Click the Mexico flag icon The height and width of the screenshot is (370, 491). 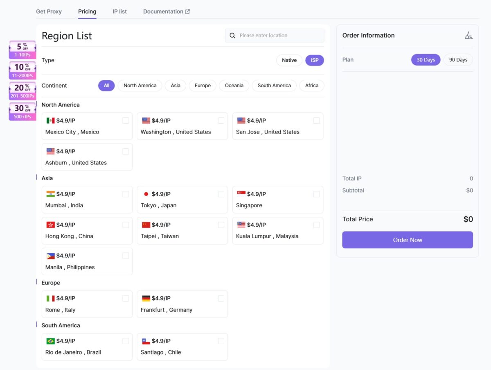click(50, 120)
